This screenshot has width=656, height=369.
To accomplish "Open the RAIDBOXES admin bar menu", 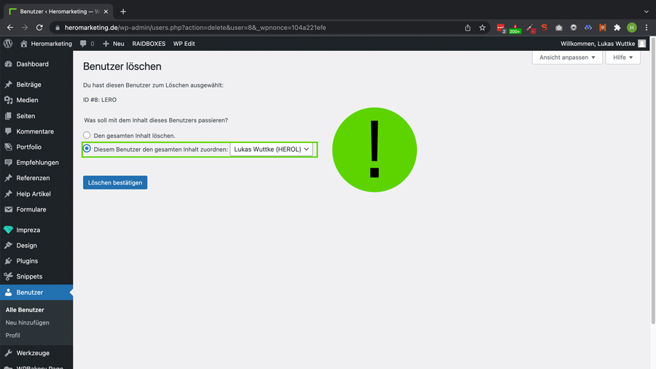I will pyautogui.click(x=149, y=44).
